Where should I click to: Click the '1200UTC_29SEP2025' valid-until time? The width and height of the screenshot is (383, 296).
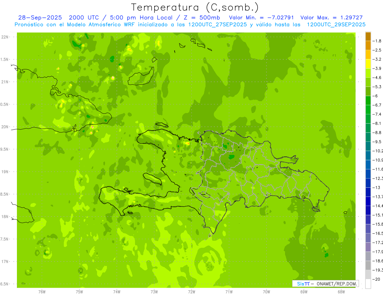336,24
